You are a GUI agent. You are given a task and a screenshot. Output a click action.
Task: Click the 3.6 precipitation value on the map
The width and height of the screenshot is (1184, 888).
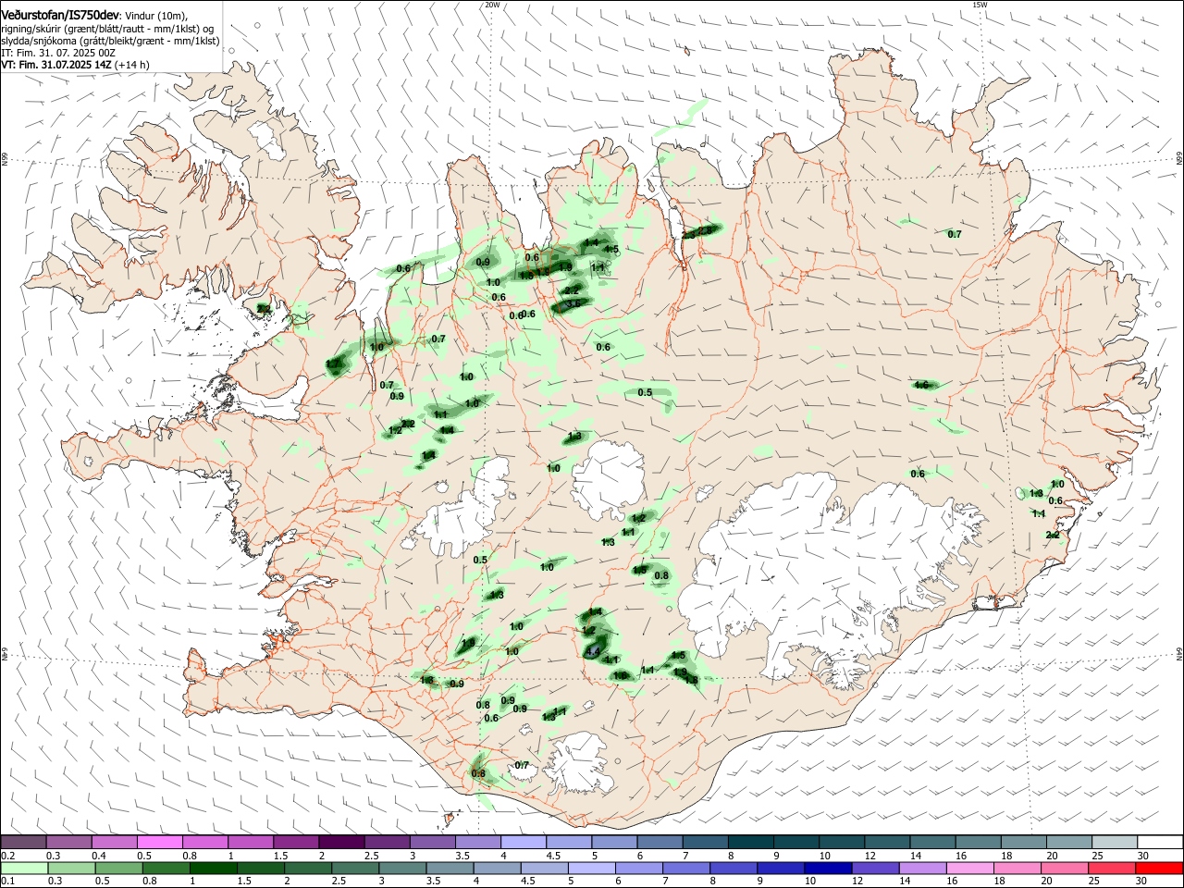[573, 303]
